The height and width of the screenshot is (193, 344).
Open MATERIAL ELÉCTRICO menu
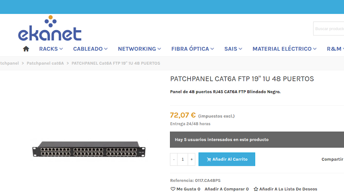[284, 49]
